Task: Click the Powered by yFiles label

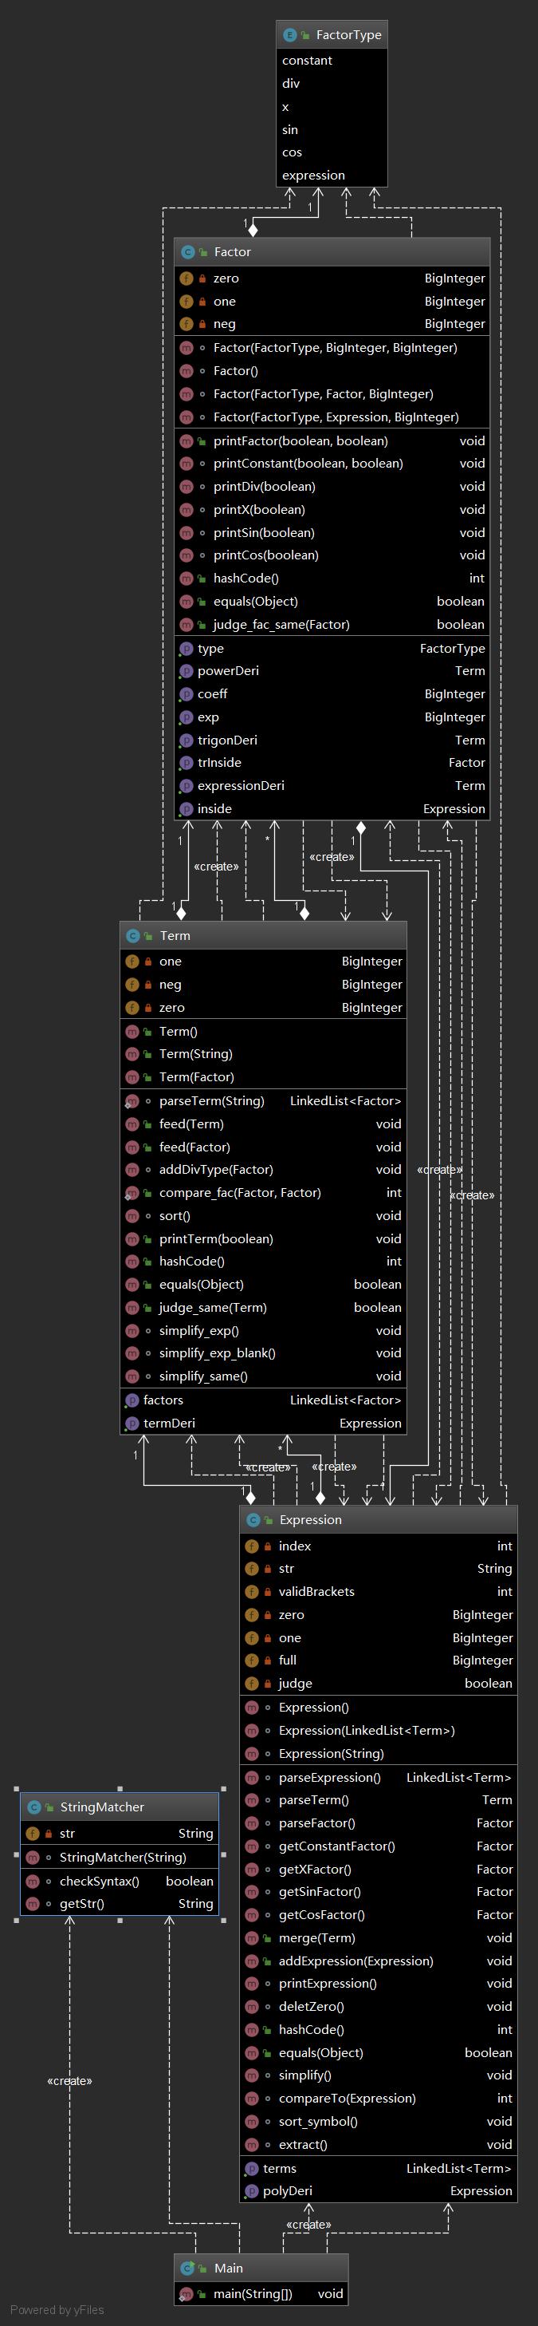Action: pyautogui.click(x=57, y=2310)
